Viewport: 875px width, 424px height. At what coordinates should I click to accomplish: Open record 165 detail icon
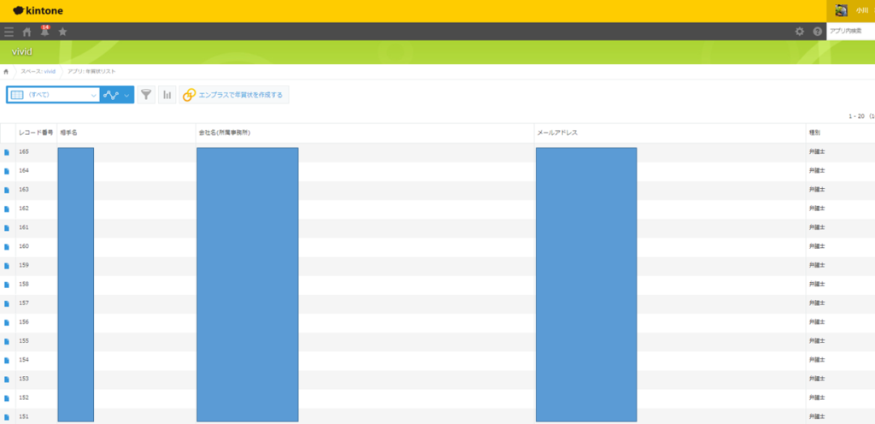click(7, 152)
